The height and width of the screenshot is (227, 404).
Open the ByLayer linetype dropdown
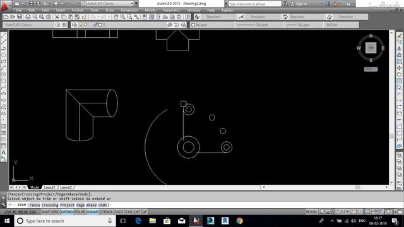(x=261, y=25)
